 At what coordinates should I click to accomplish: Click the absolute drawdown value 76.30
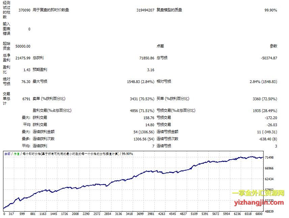(x=26, y=82)
